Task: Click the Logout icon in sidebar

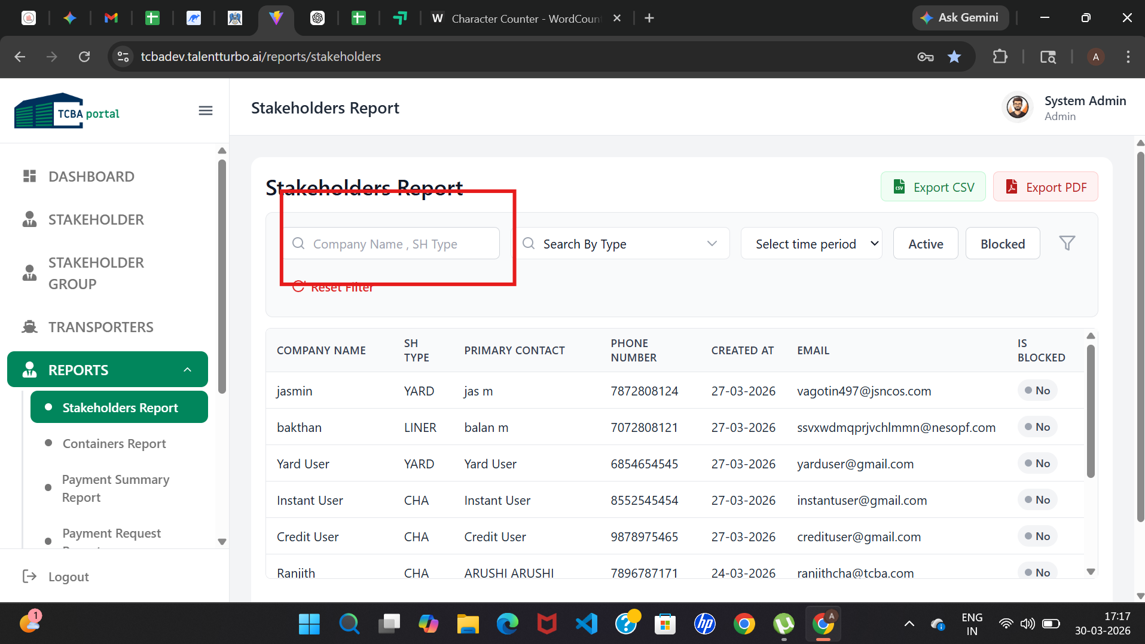Action: [29, 576]
